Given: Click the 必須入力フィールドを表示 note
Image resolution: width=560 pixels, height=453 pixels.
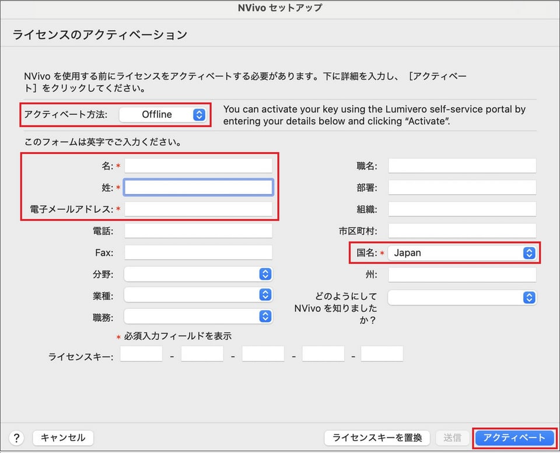Looking at the screenshot, I should click(178, 336).
